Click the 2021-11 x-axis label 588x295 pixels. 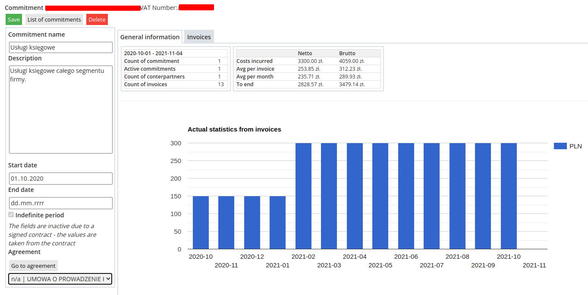pyautogui.click(x=534, y=265)
